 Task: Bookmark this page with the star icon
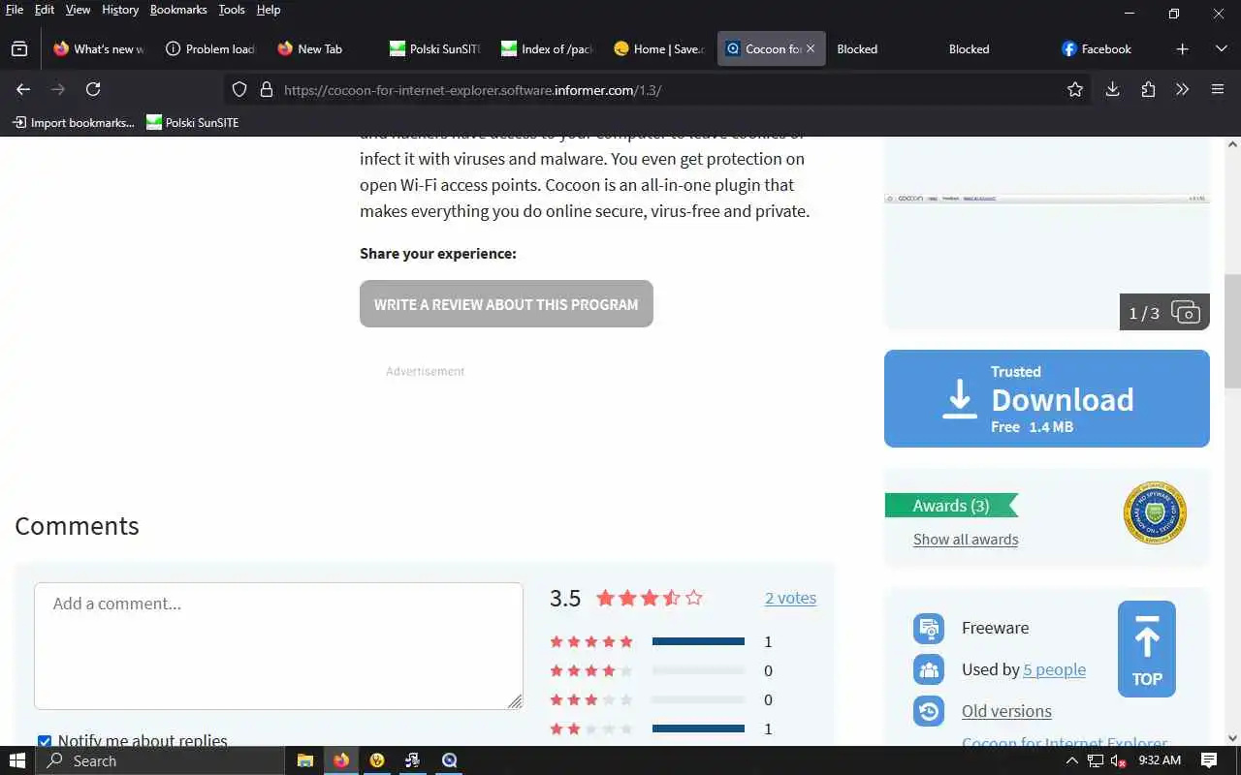[1075, 89]
